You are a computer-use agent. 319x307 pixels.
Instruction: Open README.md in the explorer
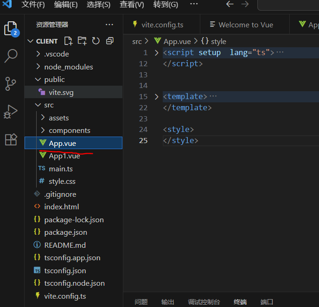[x=74, y=245]
